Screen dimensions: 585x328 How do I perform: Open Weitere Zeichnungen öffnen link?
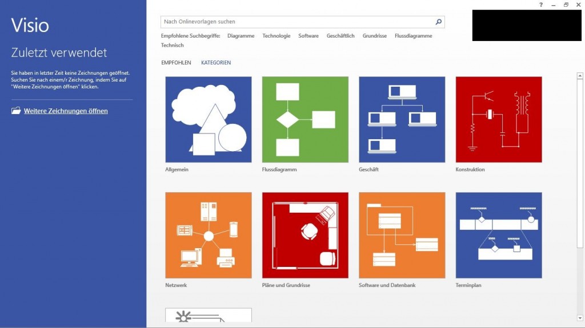point(66,111)
